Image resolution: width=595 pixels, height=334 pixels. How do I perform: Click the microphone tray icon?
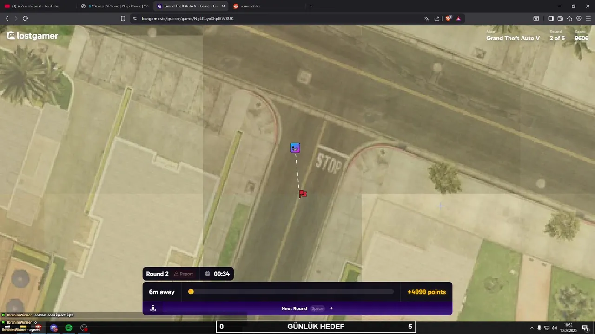539,328
